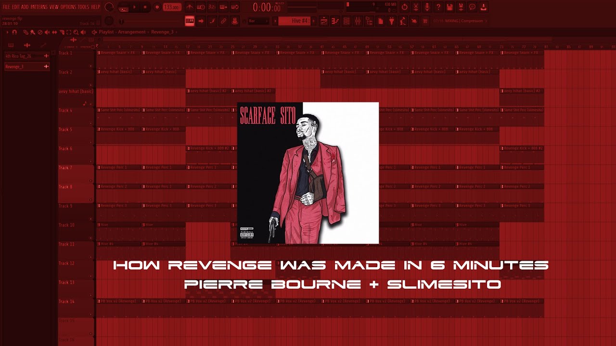The image size is (616, 346).
Task: Toggle the playlist snap magnet icon
Action: point(14,32)
